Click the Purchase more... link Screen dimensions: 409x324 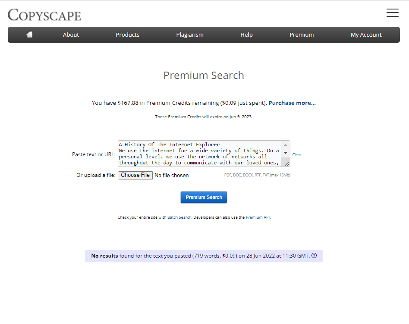coord(292,103)
